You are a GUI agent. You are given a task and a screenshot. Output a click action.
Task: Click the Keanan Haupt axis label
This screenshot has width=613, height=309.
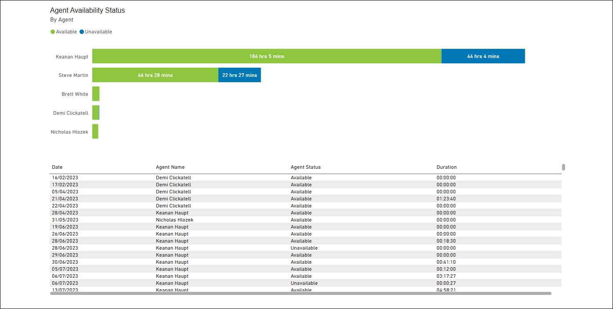pos(72,57)
